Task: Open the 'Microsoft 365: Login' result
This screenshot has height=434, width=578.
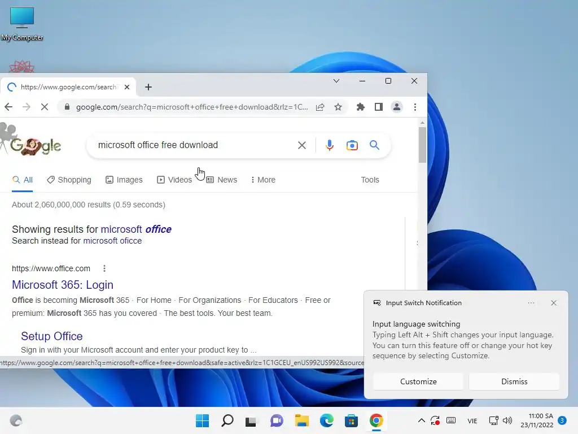Action: (x=63, y=285)
